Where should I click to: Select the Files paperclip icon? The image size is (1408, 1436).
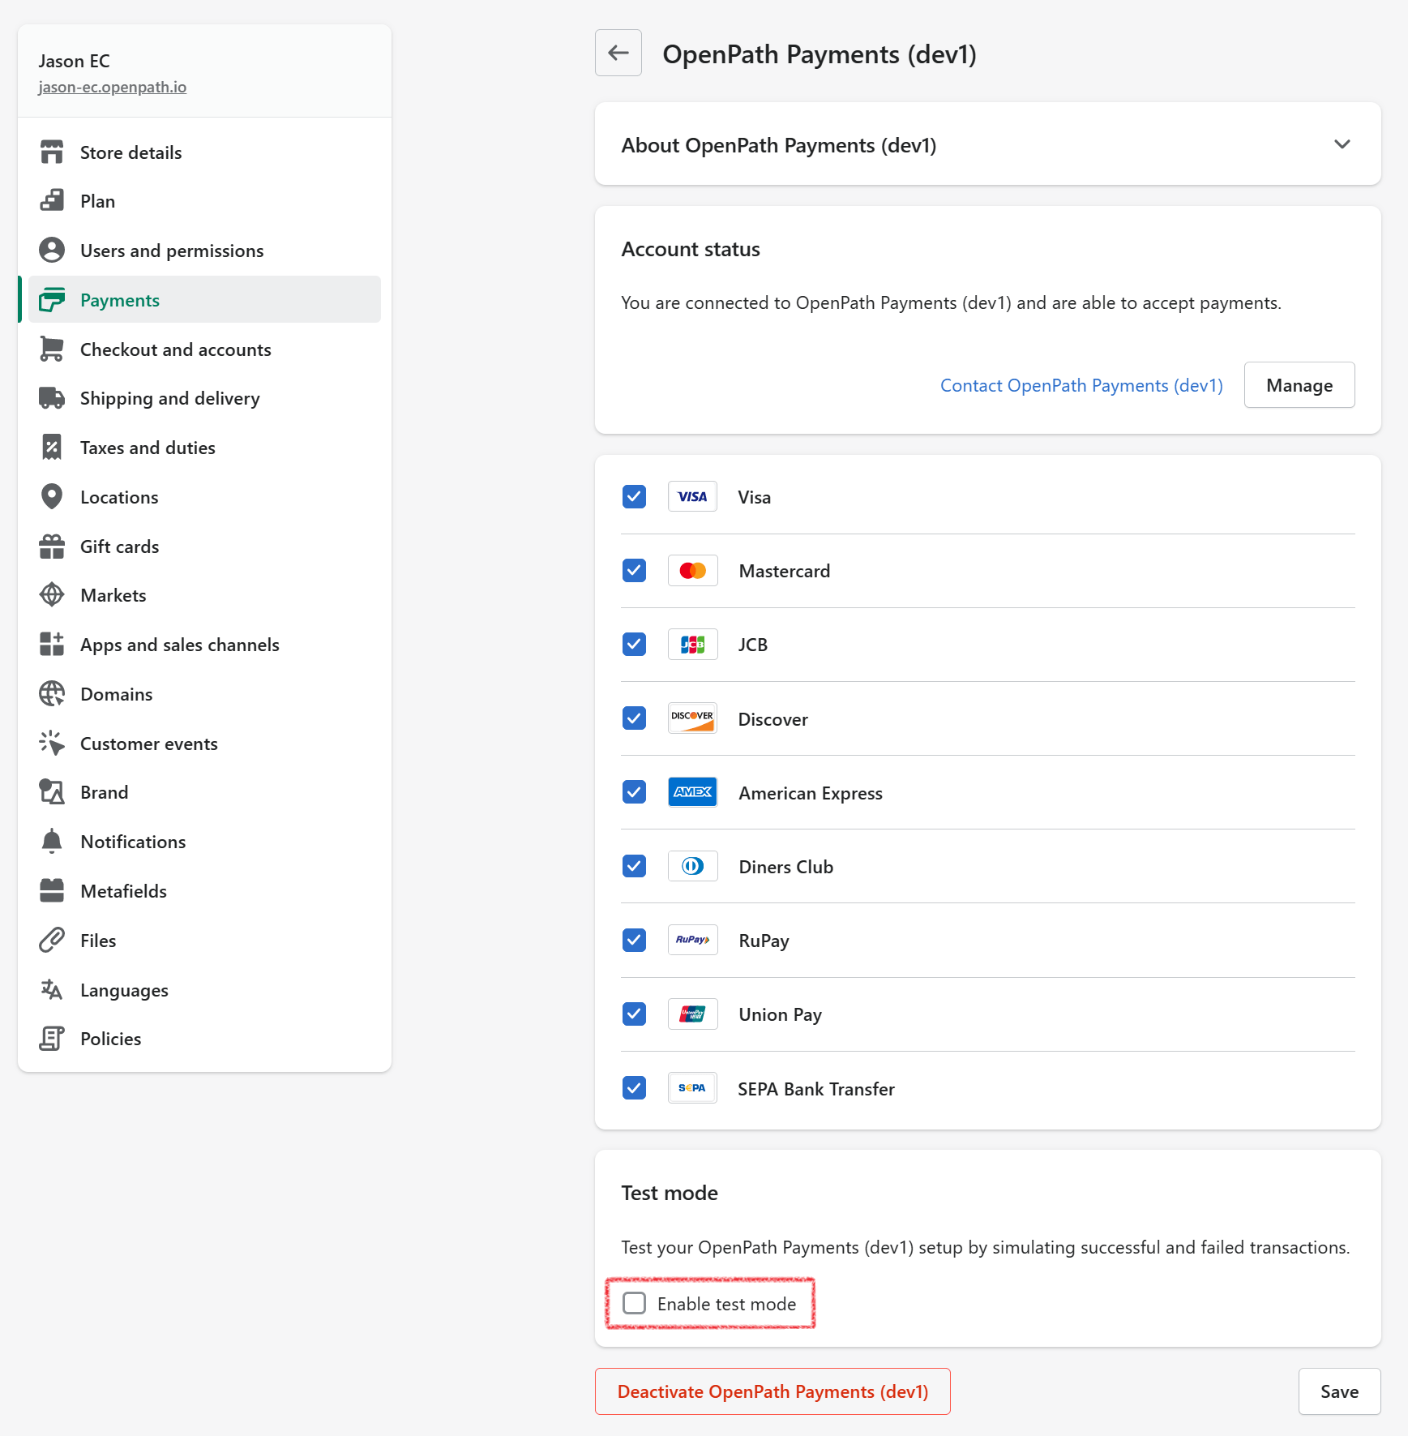(52, 940)
